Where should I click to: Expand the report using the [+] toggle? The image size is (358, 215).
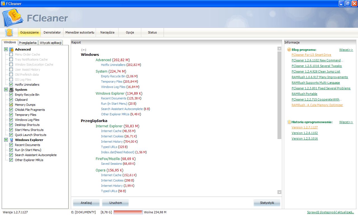pos(84,50)
